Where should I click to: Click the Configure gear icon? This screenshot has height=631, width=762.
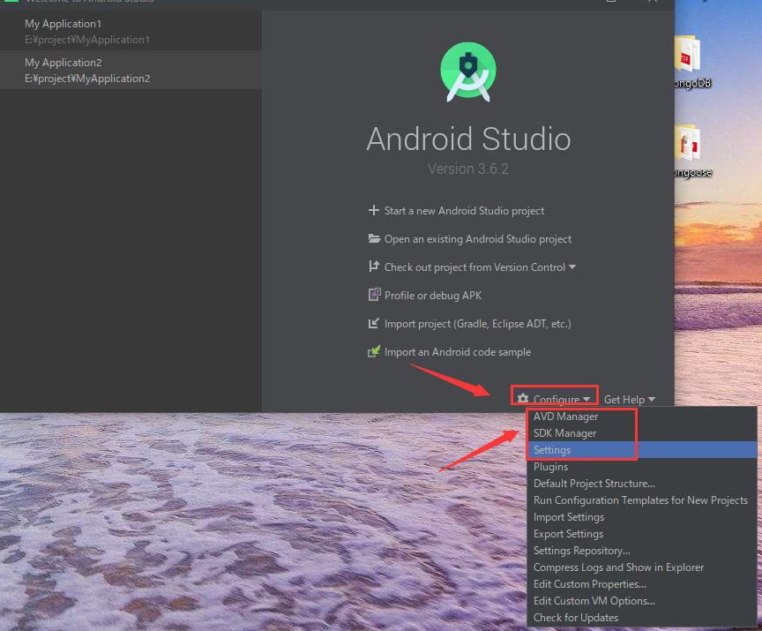click(522, 399)
